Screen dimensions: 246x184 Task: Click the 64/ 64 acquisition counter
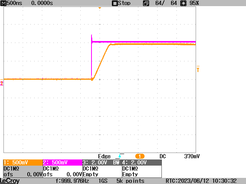coord(166,3)
